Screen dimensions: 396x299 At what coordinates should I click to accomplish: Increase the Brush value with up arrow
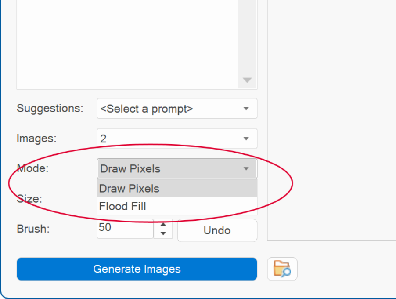[x=163, y=224]
